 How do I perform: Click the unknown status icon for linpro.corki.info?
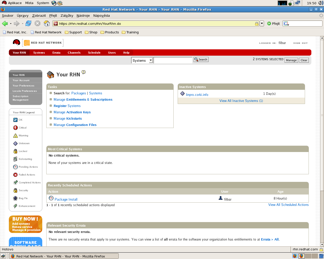tap(183, 94)
